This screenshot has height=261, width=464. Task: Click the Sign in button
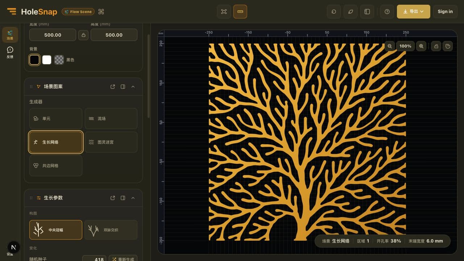point(445,12)
